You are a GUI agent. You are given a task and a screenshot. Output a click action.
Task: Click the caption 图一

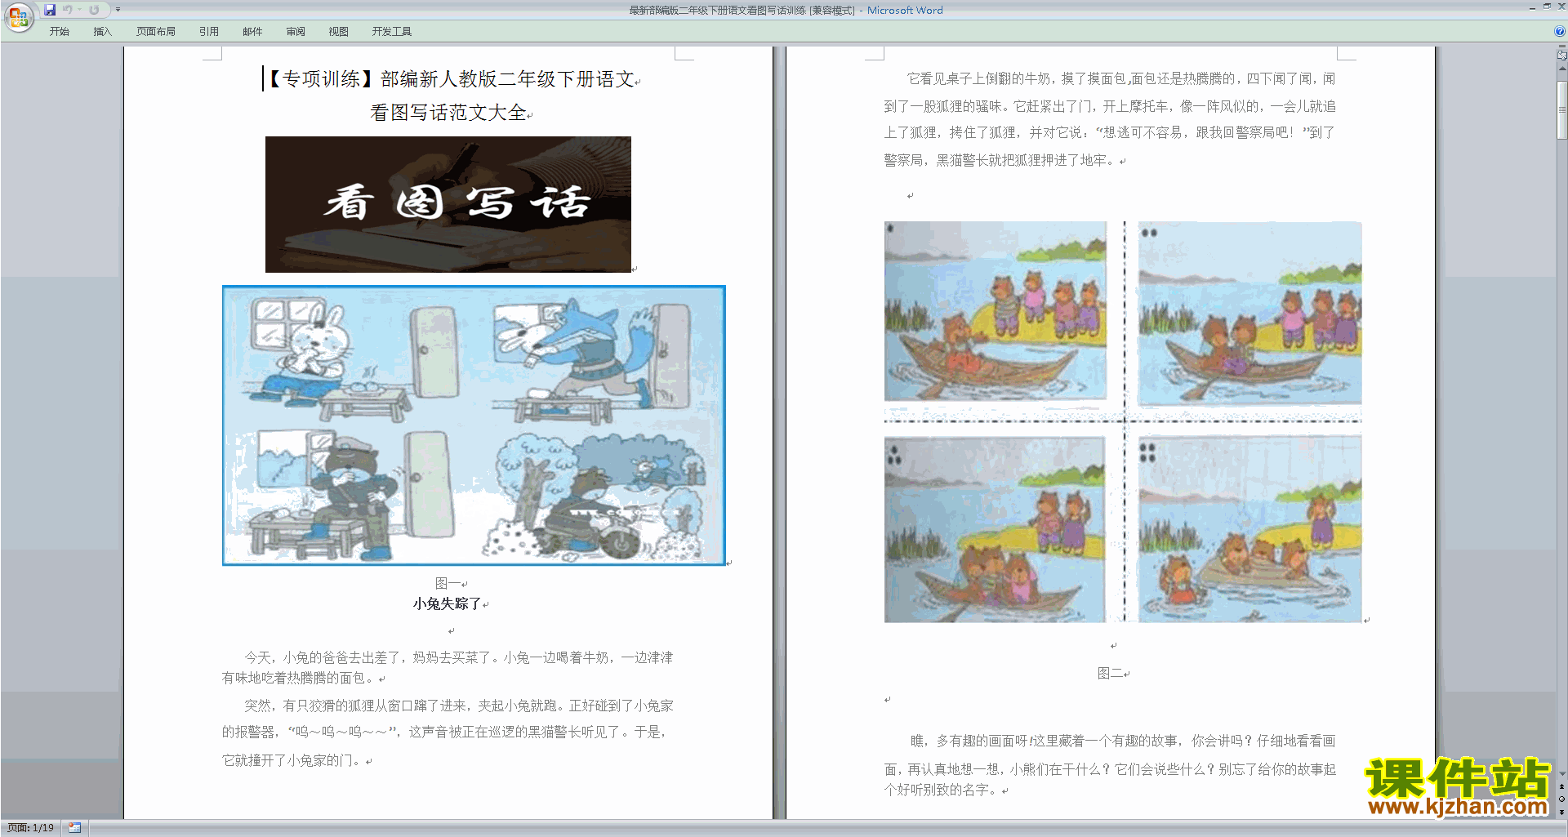(x=448, y=583)
